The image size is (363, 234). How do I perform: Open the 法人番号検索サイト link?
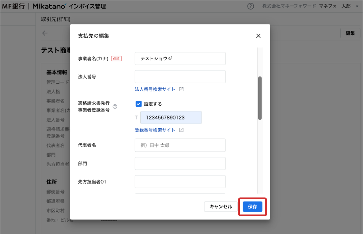click(155, 89)
